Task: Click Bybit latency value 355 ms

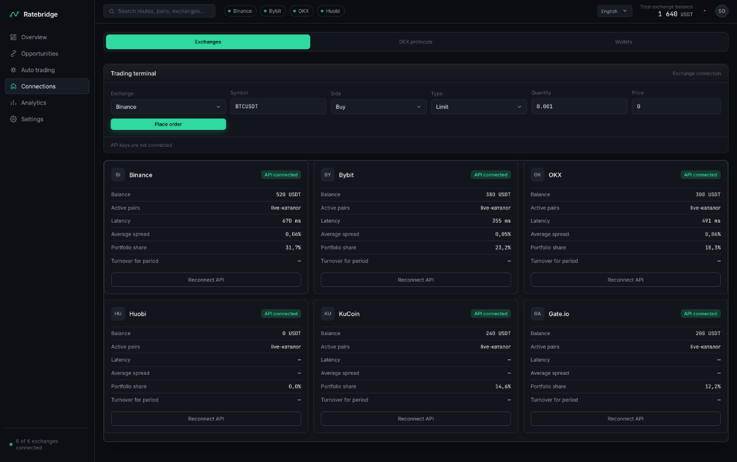Action: (501, 221)
